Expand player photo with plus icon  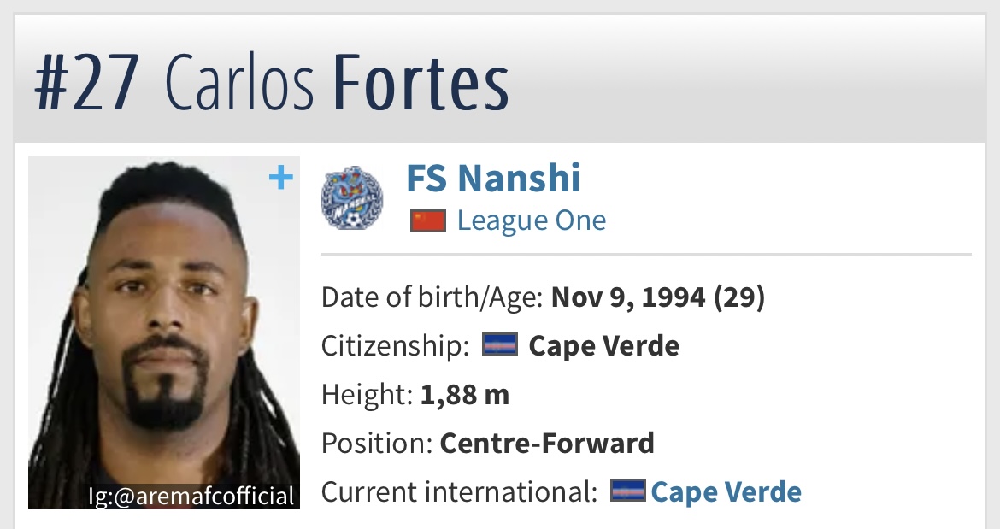[280, 178]
